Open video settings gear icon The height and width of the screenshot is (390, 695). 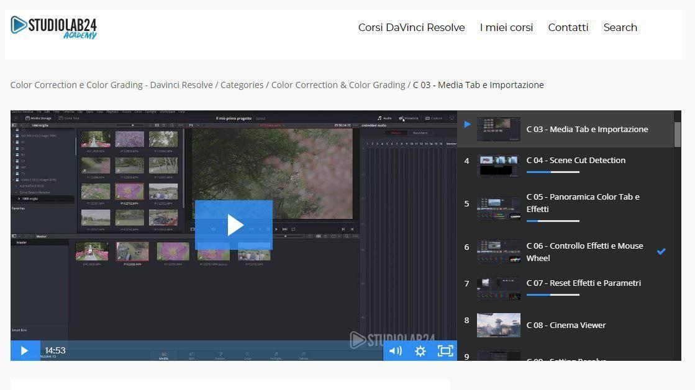point(420,351)
